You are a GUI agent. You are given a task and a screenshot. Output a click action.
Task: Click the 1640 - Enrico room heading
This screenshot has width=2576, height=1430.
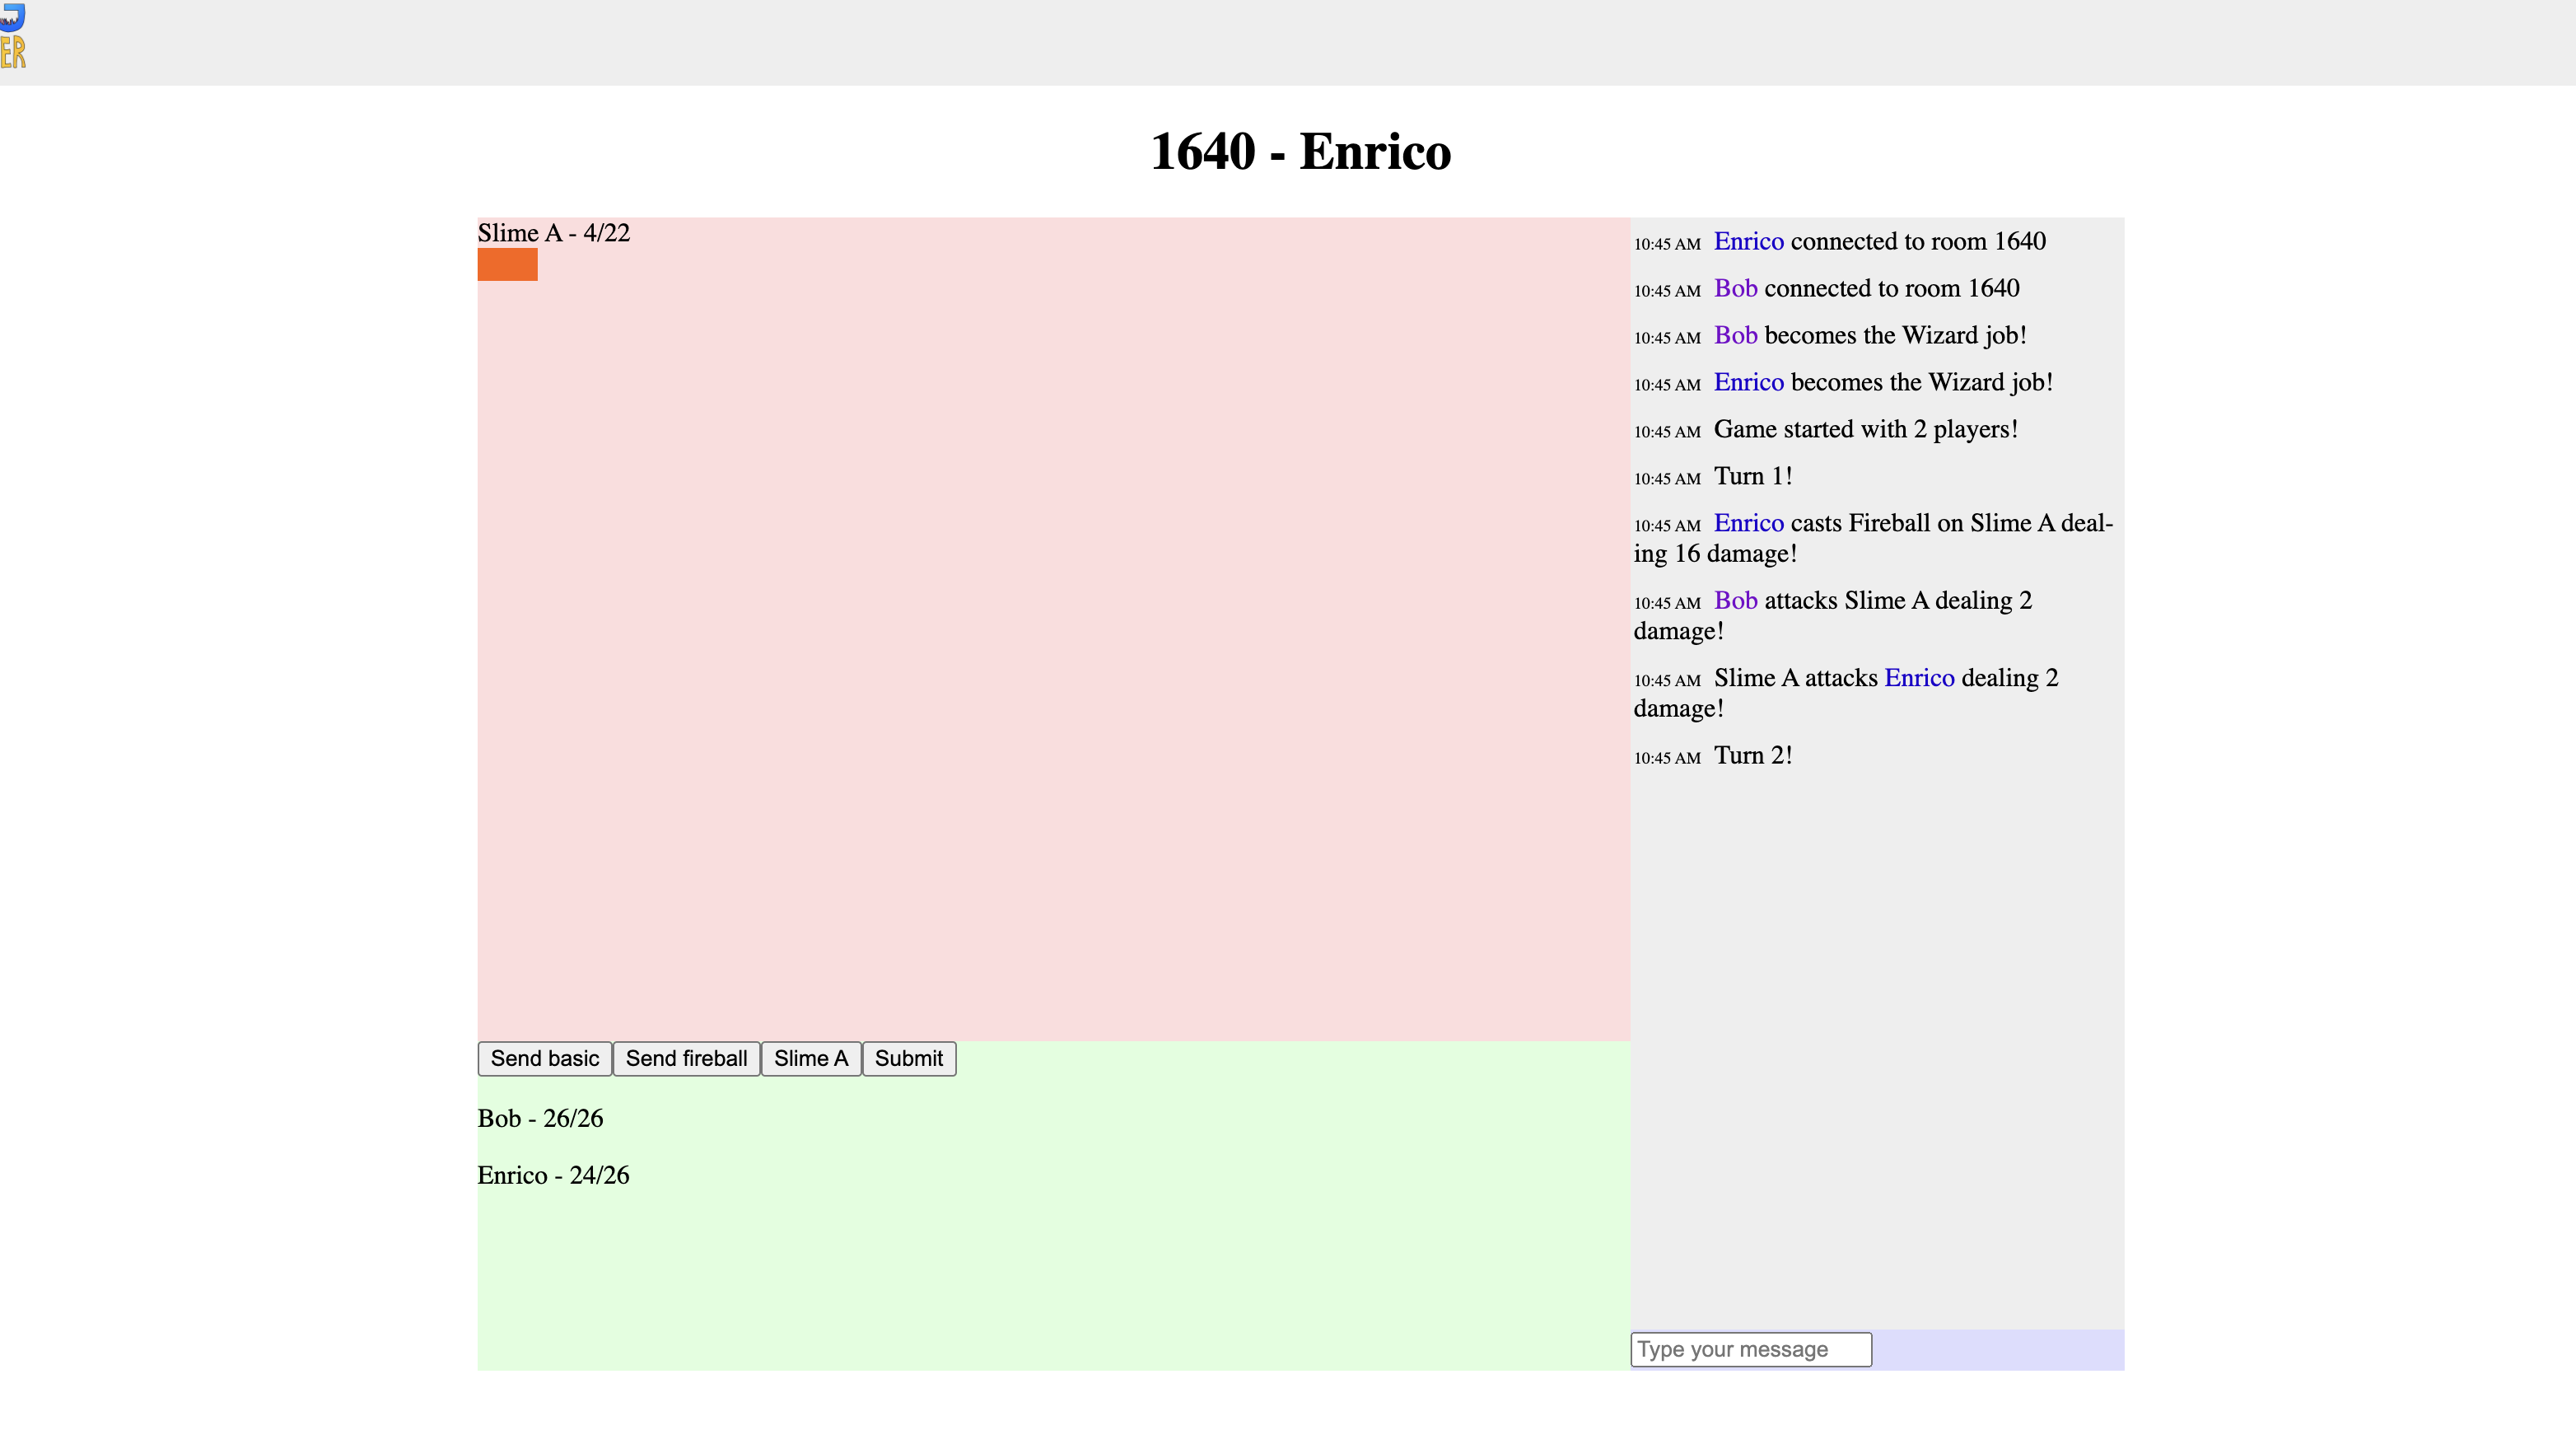pyautogui.click(x=1300, y=151)
